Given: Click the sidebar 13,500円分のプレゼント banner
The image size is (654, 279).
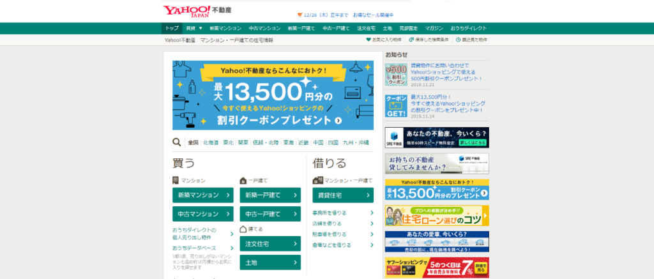Looking at the screenshot, I should pyautogui.click(x=437, y=190).
